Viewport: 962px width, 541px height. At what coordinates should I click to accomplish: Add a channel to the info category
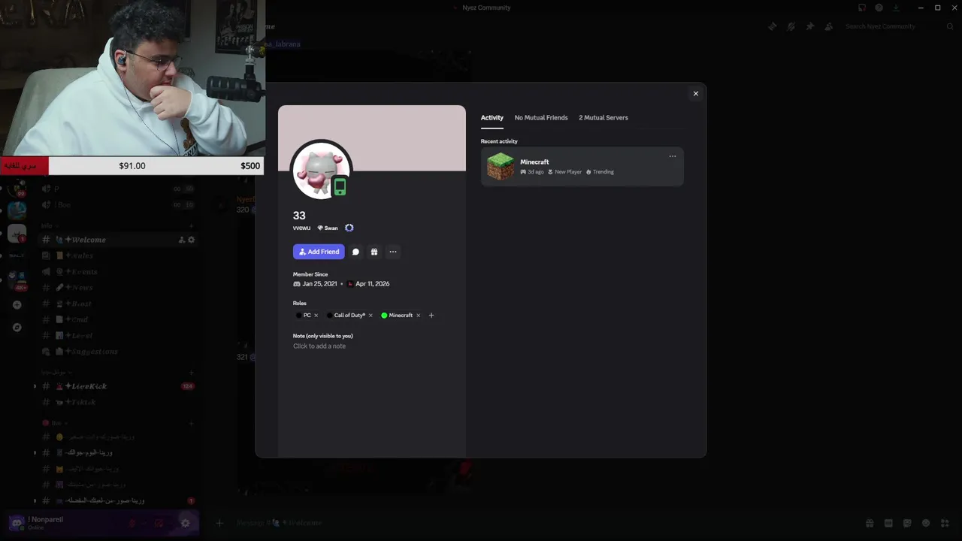pos(191,225)
